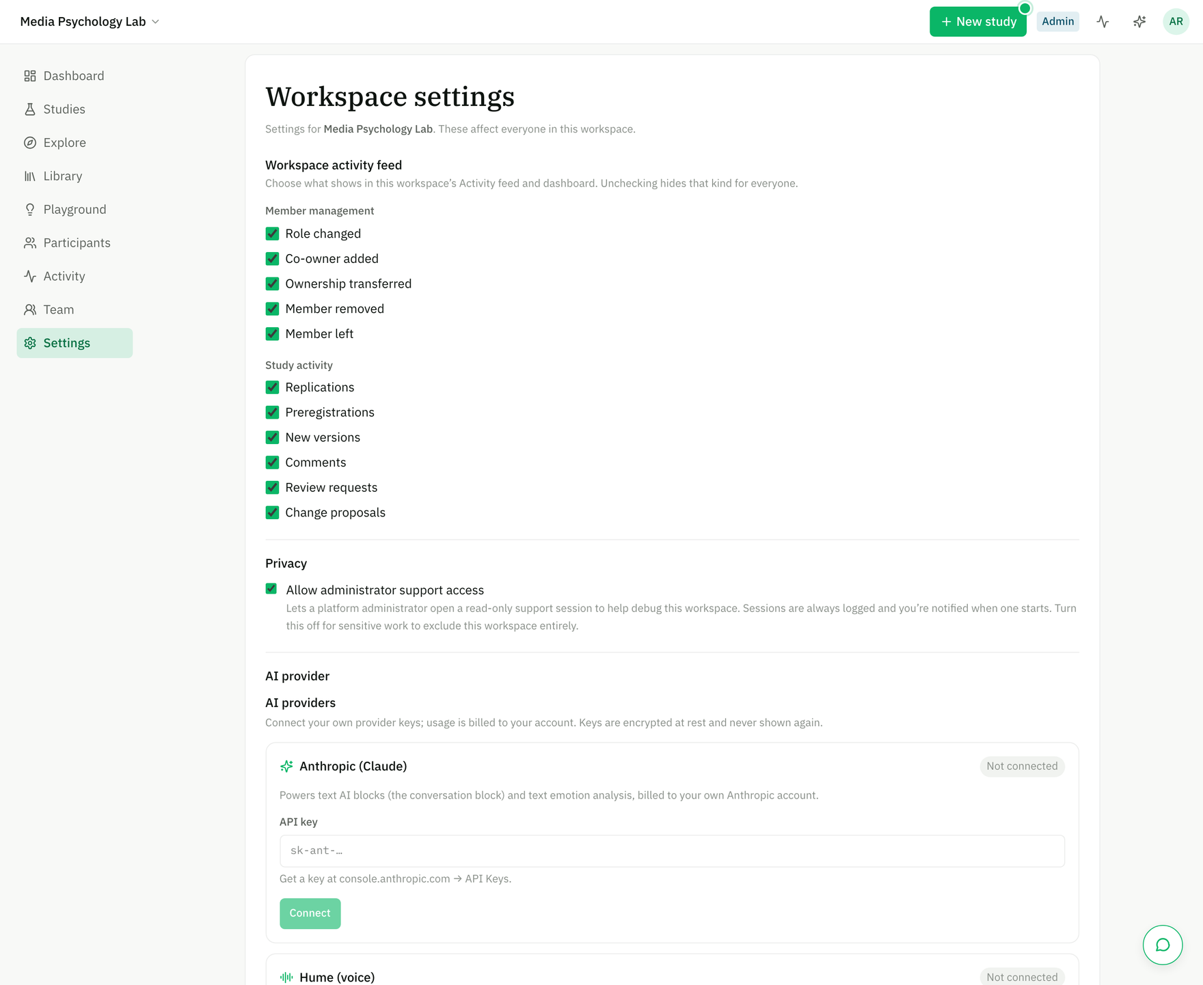Click Connect for Anthropic
Screen dimensions: 1203x985
click(x=310, y=913)
